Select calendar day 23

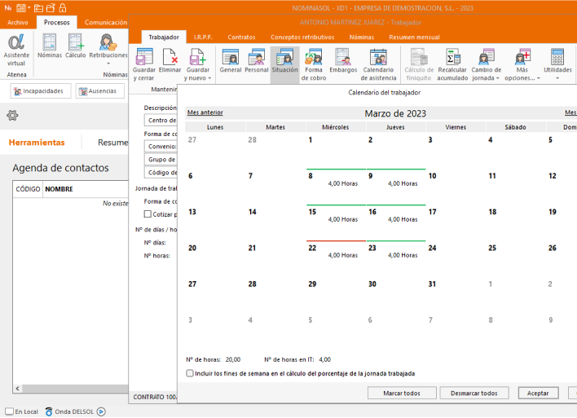395,258
